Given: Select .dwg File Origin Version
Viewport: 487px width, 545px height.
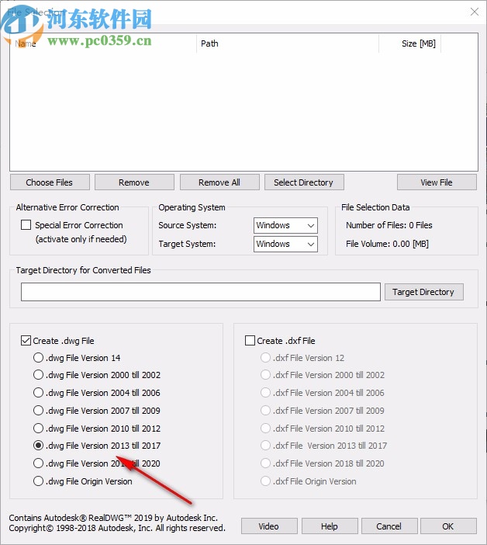Looking at the screenshot, I should [38, 481].
